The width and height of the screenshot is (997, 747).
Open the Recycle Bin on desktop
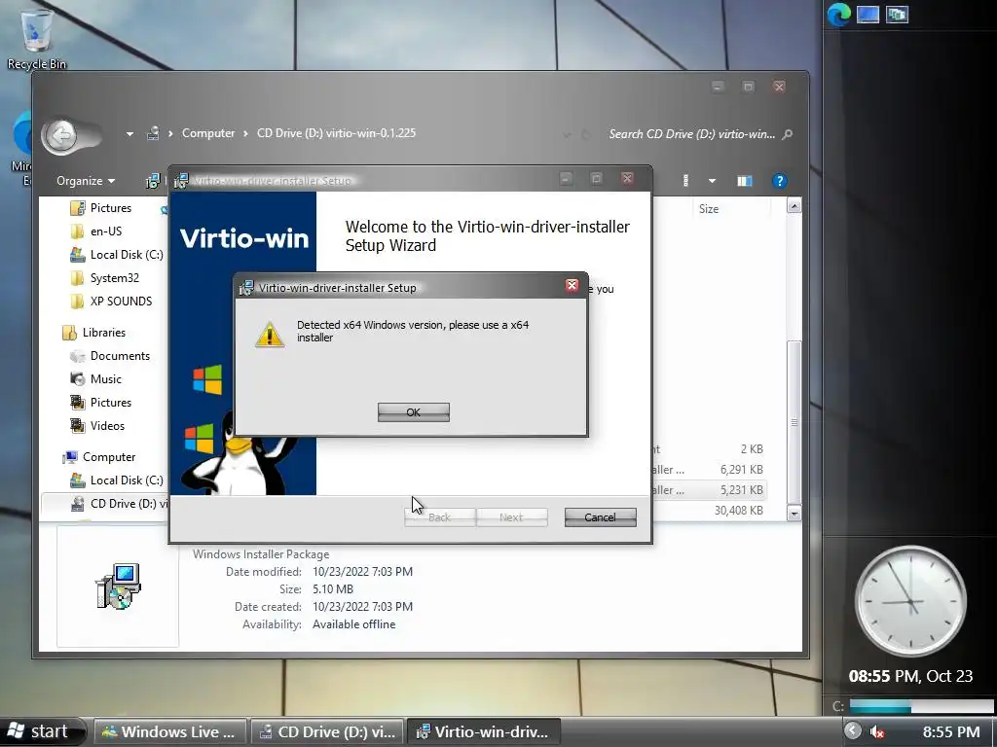36,37
